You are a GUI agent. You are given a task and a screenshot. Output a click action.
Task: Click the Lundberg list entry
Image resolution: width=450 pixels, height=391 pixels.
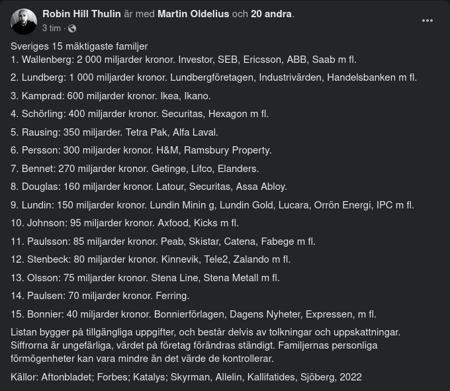[214, 77]
